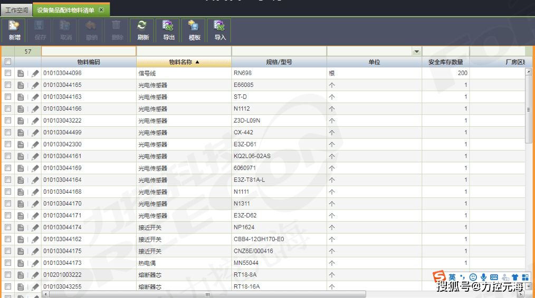Open document icon for row 010103044165
This screenshot has width=535, height=298.
pos(21,85)
